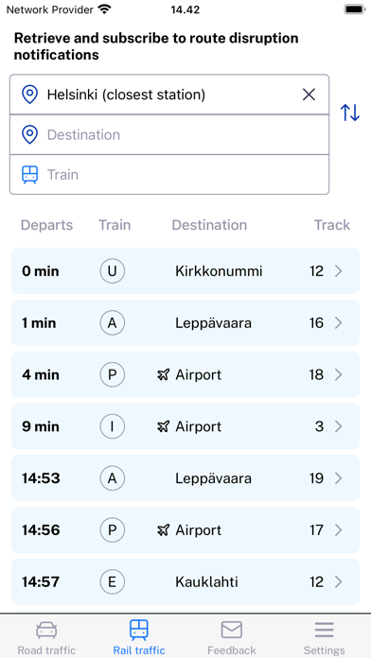Expand the 14:53 Leppävaara departure chevron
Viewport: 371px width, 658px height.
click(x=339, y=478)
